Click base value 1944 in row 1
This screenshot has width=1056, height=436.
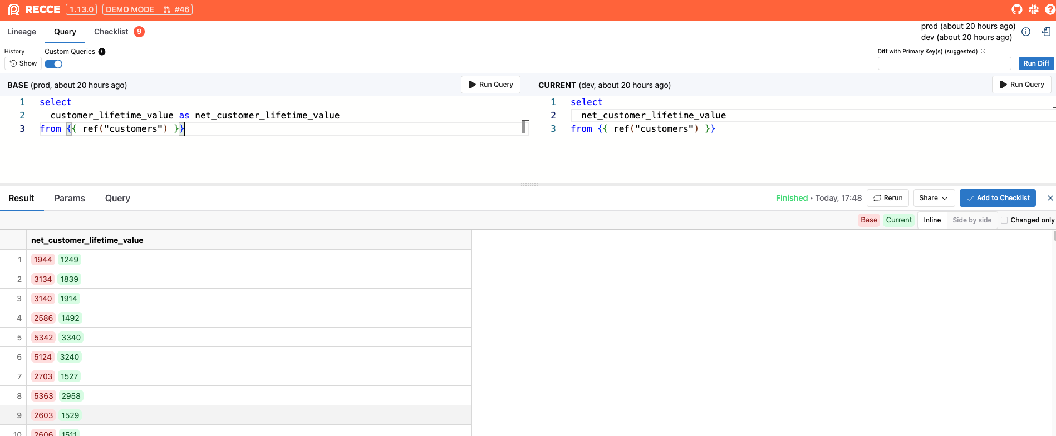(43, 260)
